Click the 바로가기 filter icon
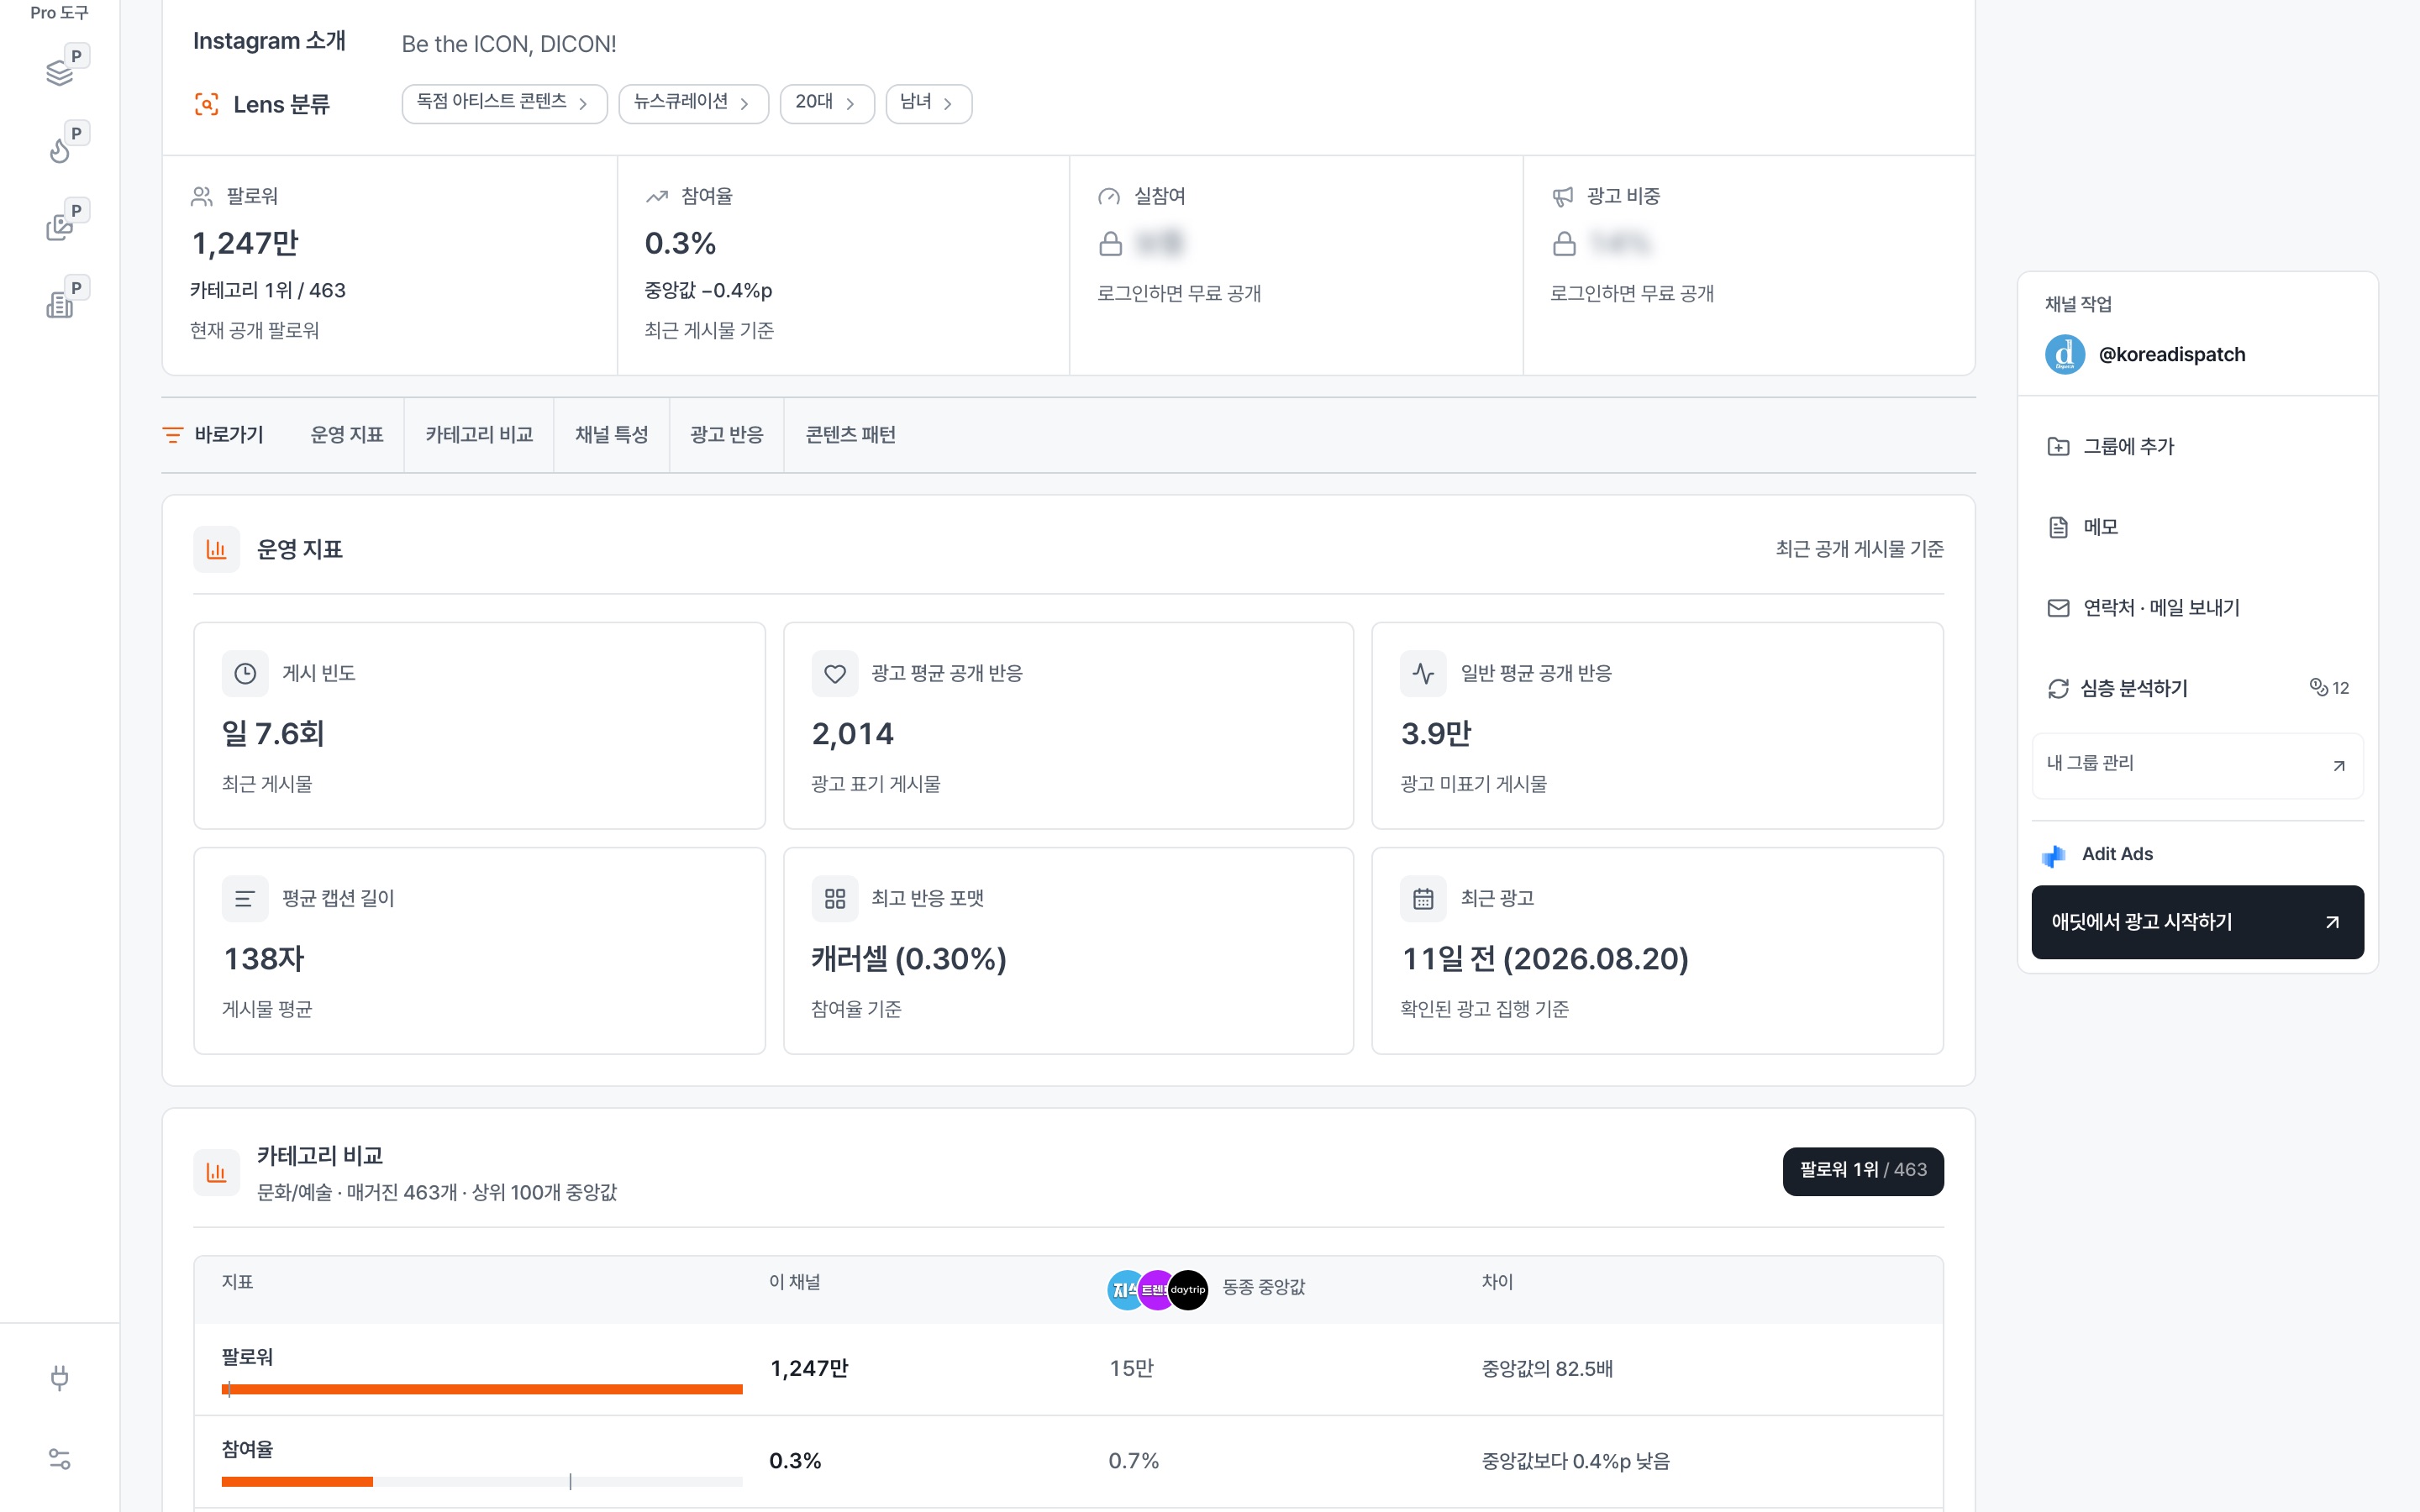Screen dimensions: 2420x1512 173,435
